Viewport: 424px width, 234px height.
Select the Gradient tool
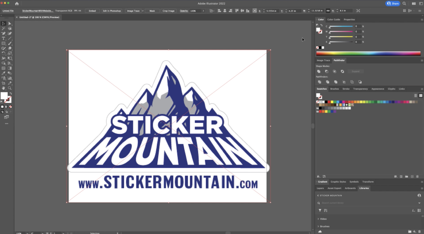pos(10,68)
